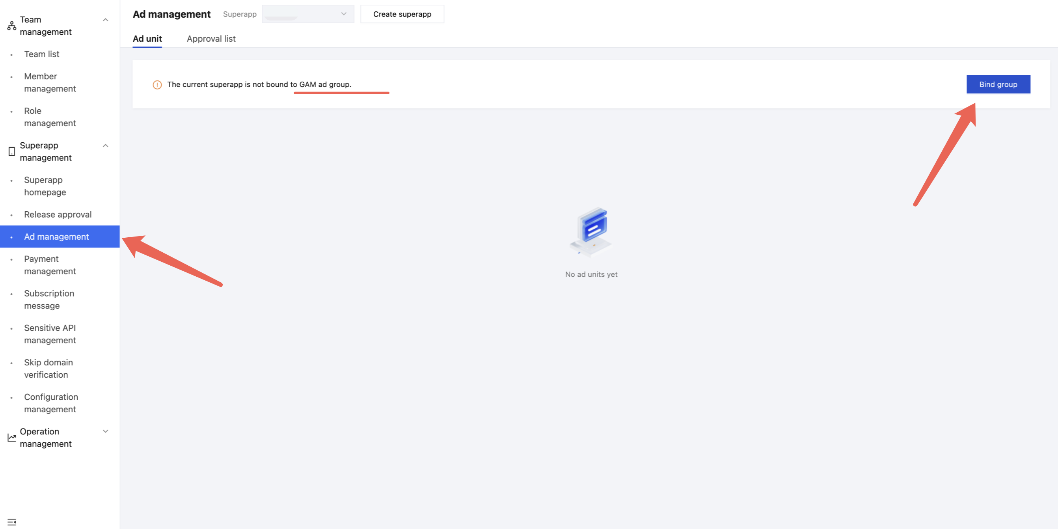This screenshot has height=529, width=1058.
Task: Open Team list in sidebar
Action: [41, 54]
